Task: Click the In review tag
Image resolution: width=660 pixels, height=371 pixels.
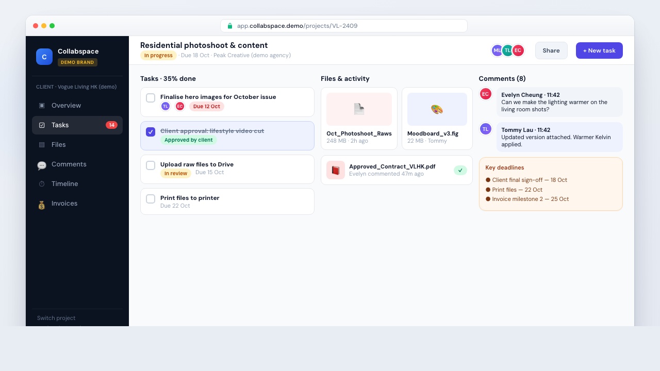Action: click(x=176, y=173)
